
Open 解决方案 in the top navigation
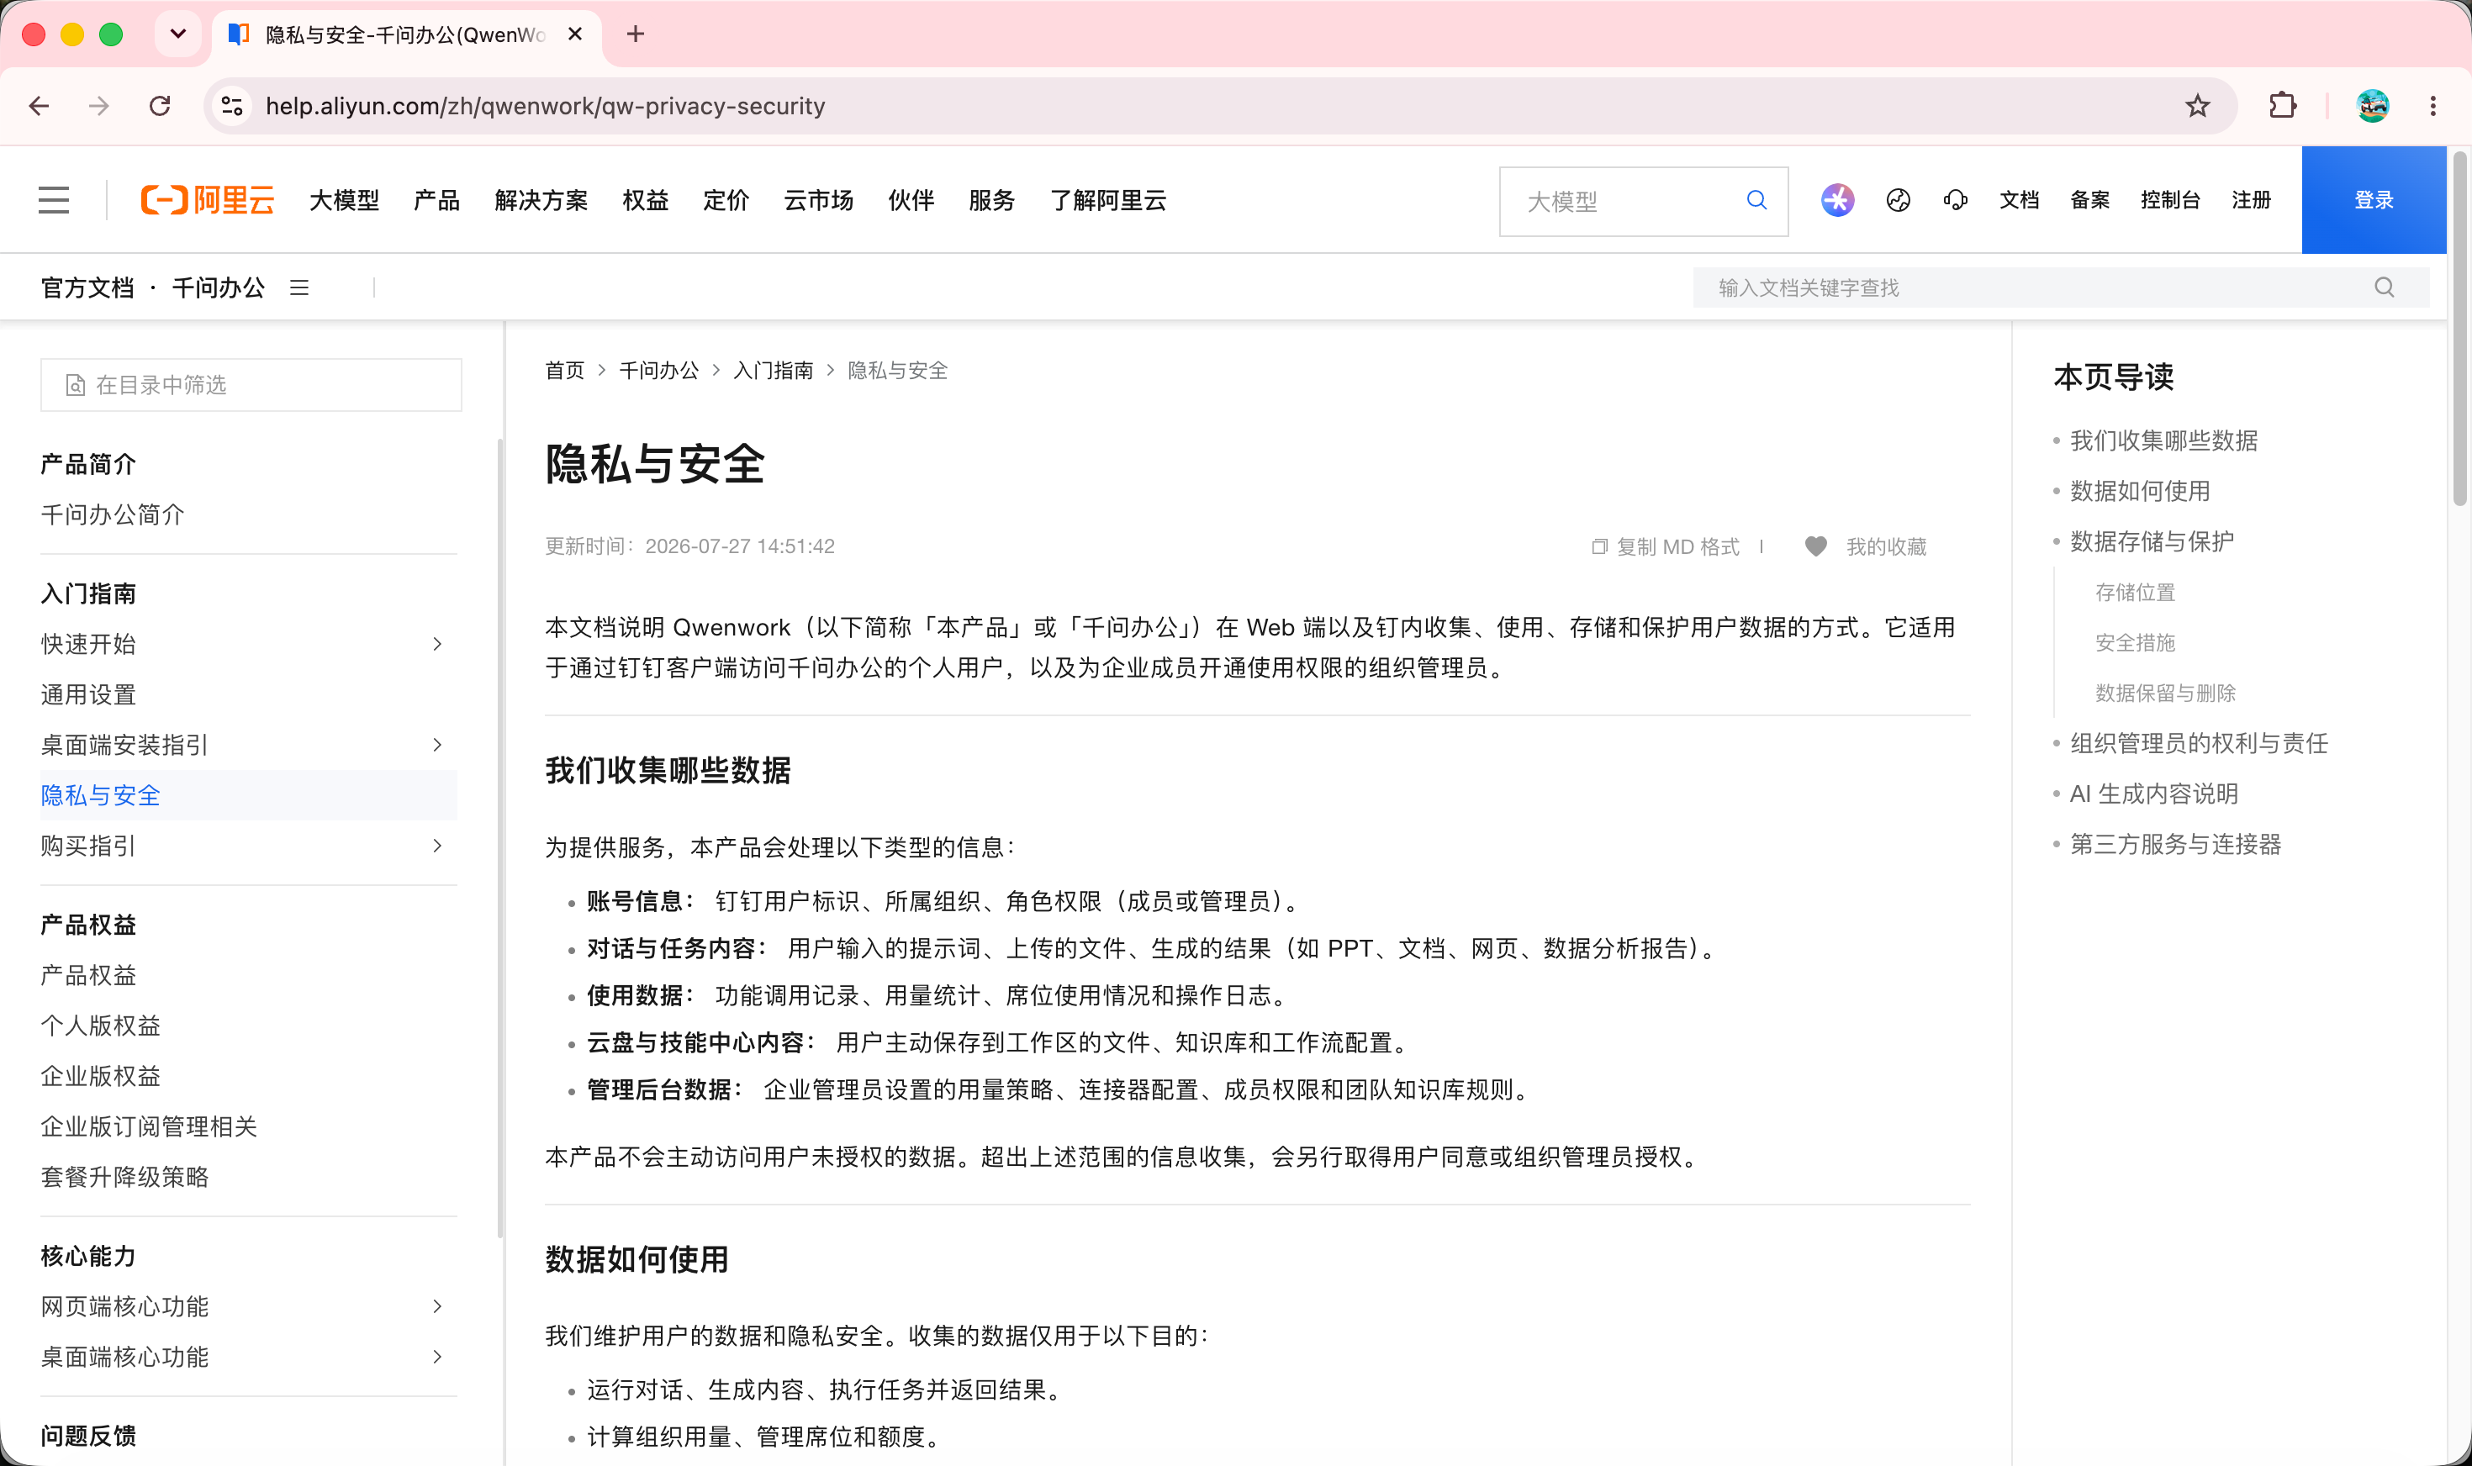541,201
